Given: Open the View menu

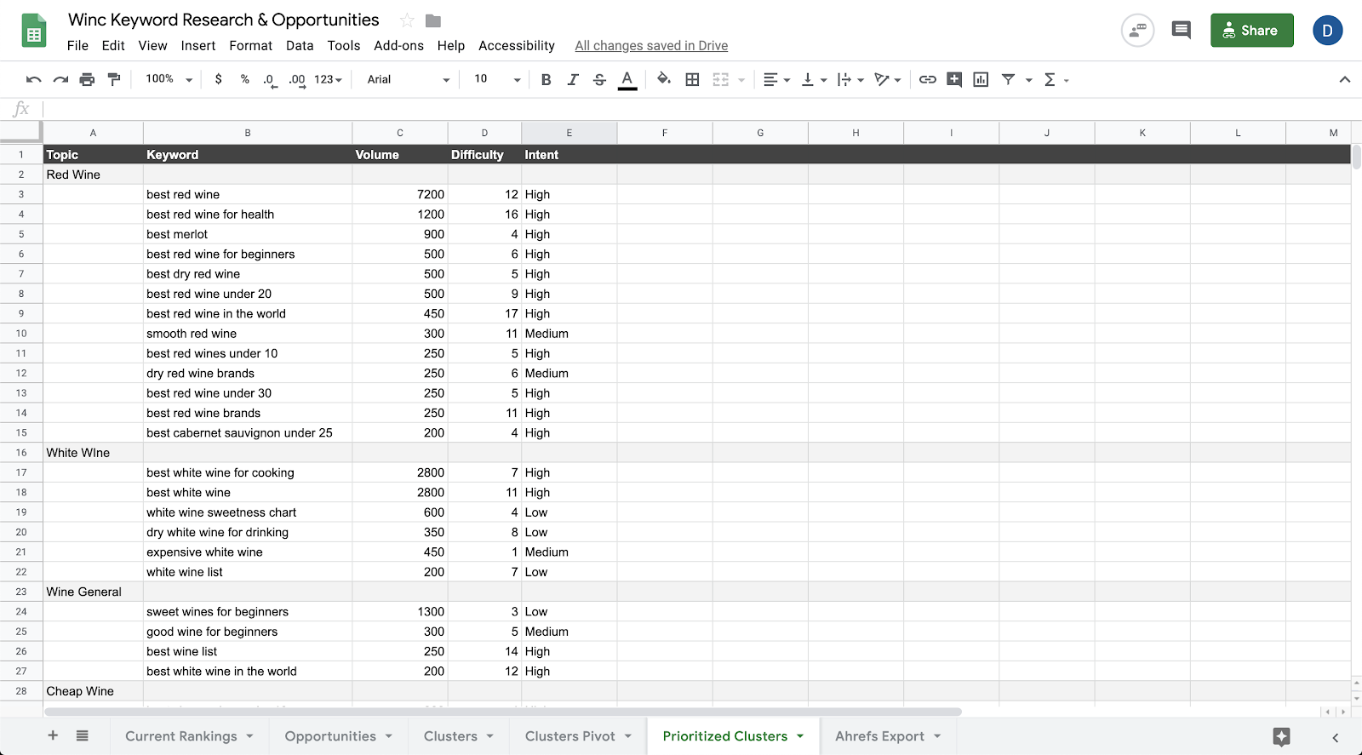Looking at the screenshot, I should tap(153, 46).
